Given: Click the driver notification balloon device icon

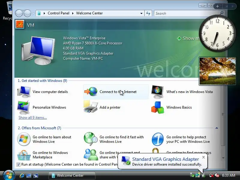Looking at the screenshot, I should (x=126, y=161).
